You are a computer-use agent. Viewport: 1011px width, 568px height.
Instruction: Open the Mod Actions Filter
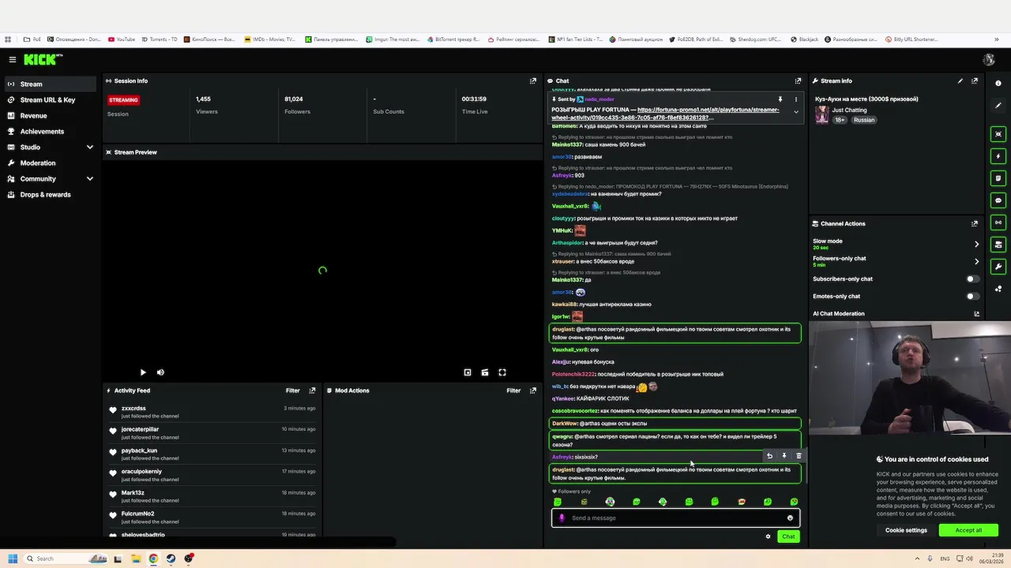[513, 390]
